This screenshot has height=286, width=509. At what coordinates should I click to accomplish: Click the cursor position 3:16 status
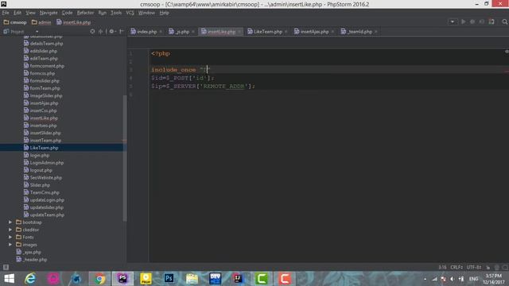click(x=442, y=267)
